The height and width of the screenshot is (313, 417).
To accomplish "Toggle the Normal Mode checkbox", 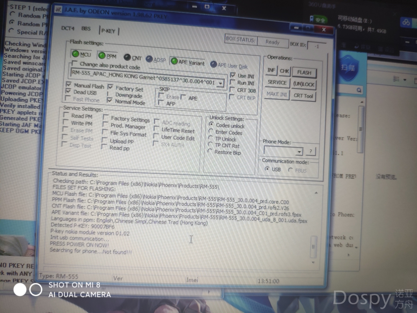I will [109, 100].
